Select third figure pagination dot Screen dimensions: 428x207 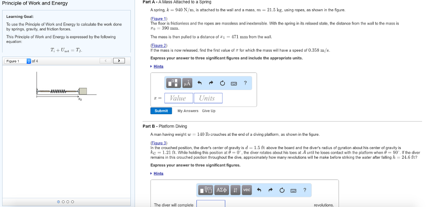pos(68,202)
